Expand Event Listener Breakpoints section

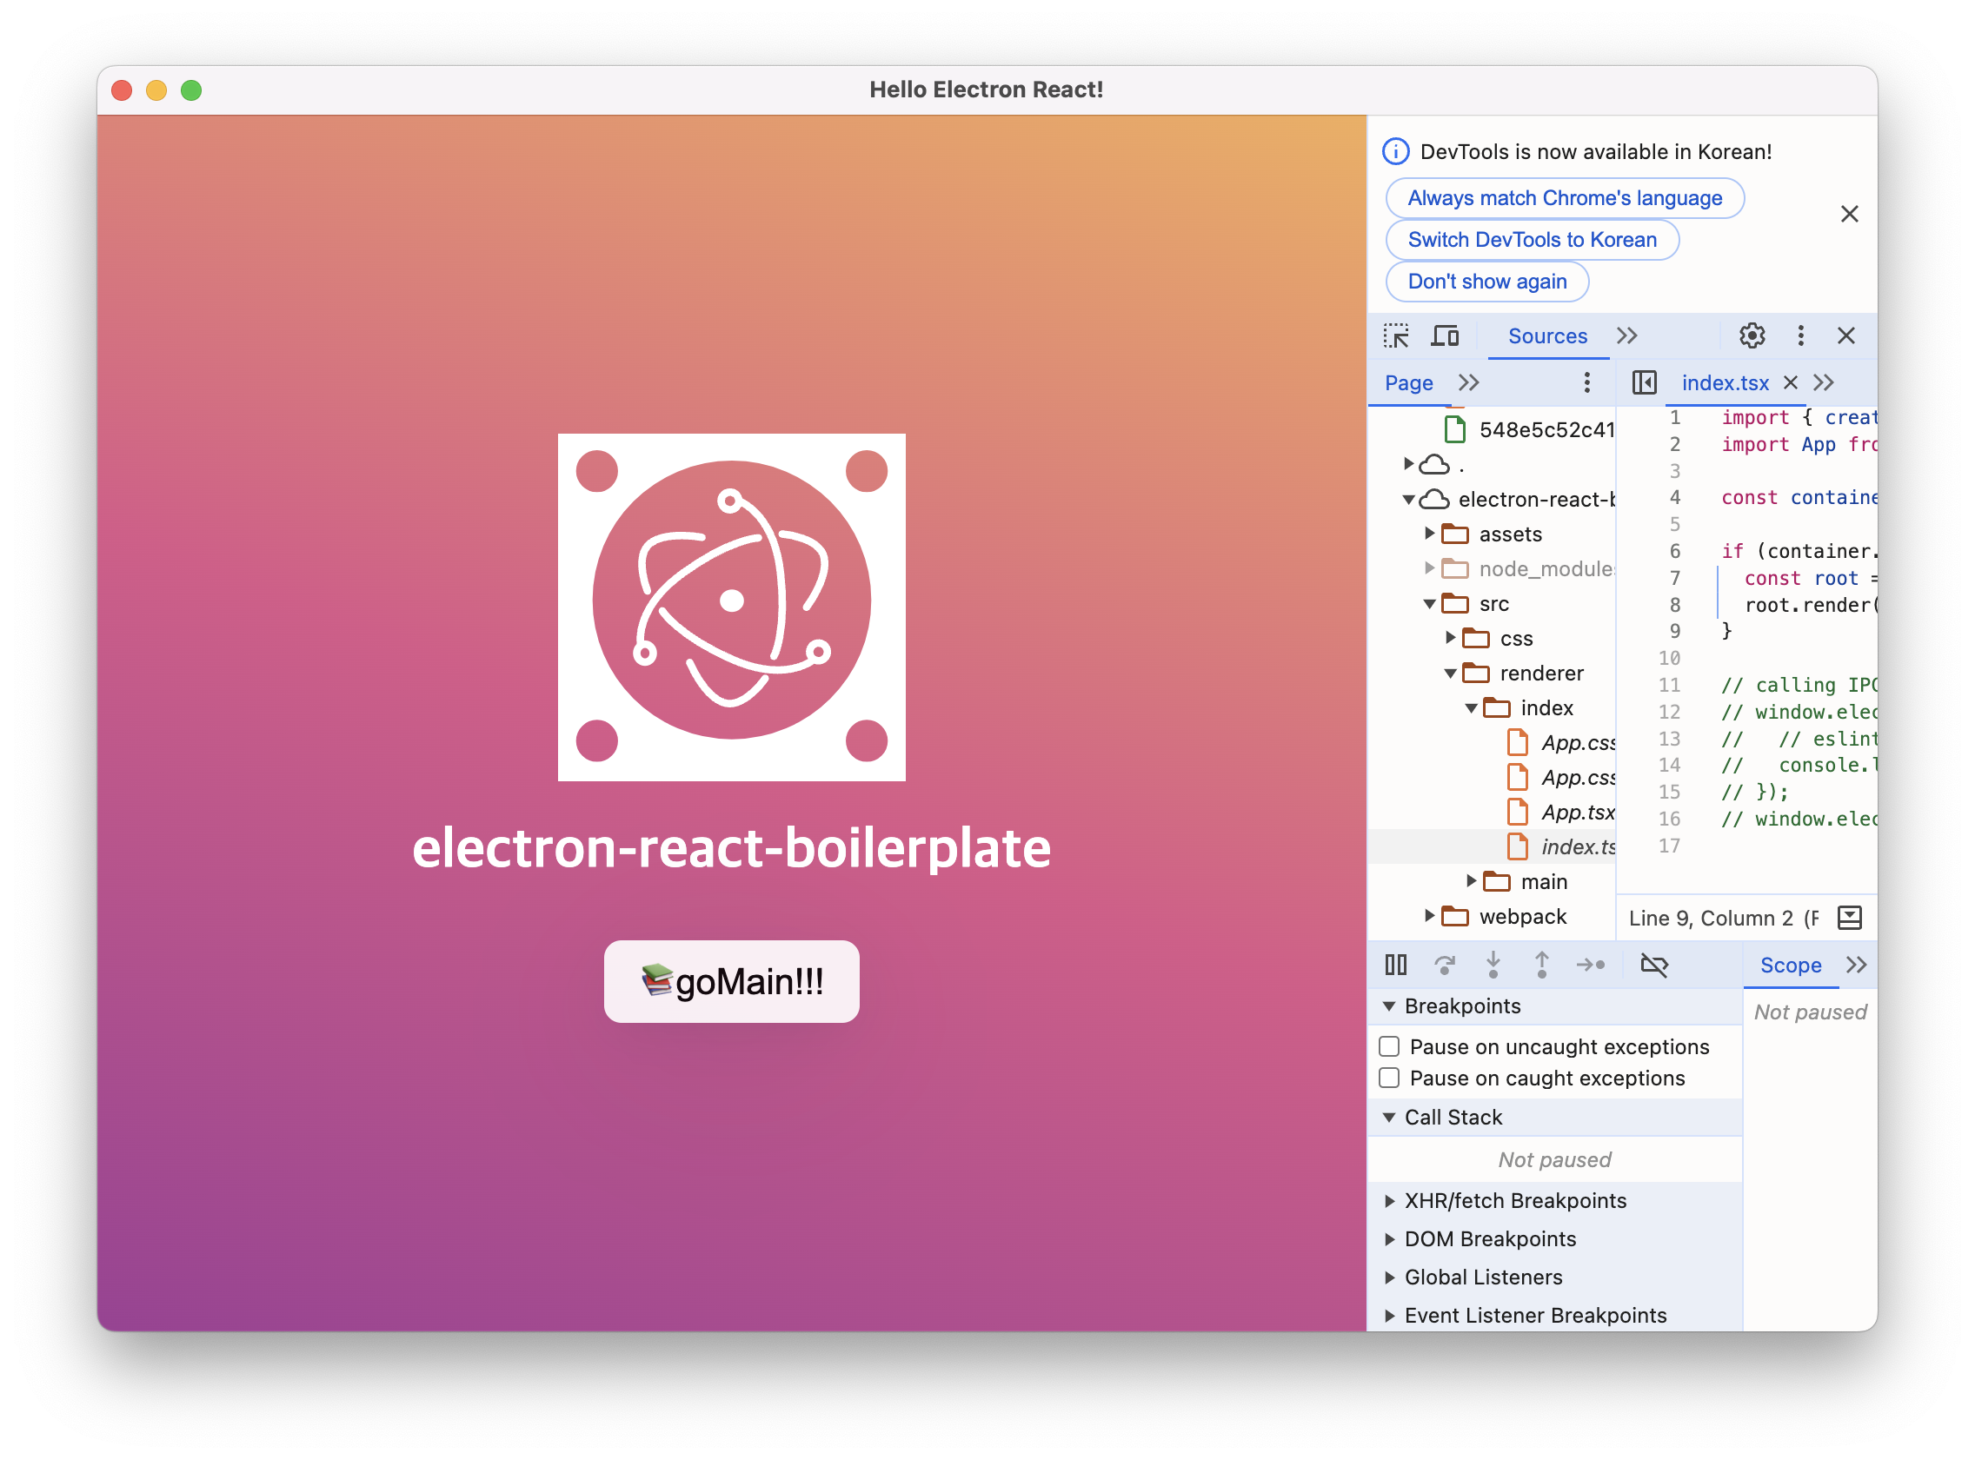coord(1535,1315)
